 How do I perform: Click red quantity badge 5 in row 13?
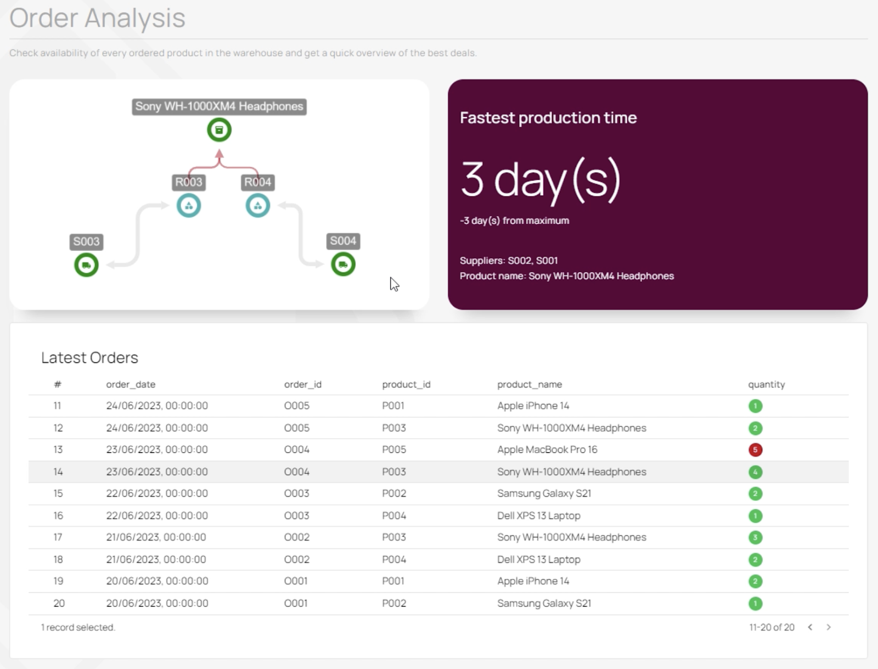(x=755, y=450)
